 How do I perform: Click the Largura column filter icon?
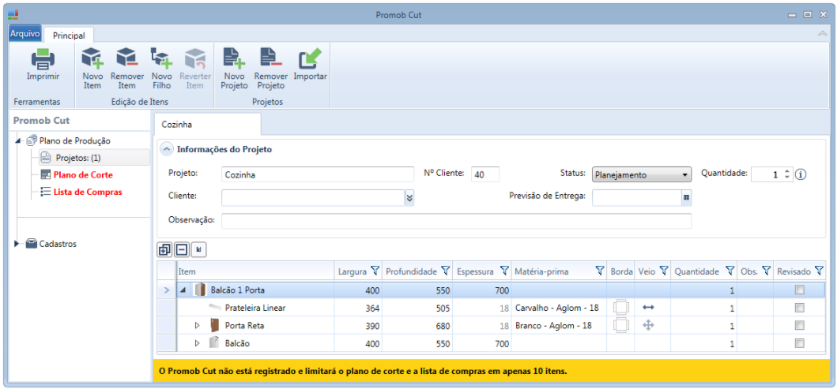374,271
